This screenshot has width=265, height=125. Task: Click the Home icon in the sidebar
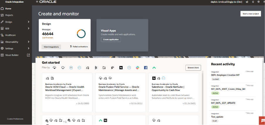pyautogui.click(x=2, y=9)
